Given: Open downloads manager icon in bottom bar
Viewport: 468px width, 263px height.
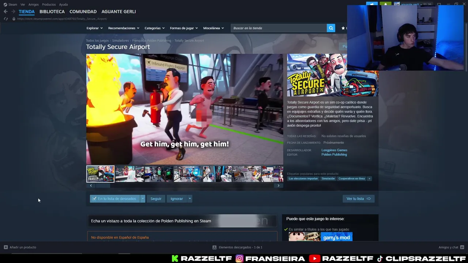Looking at the screenshot, I should [214, 247].
